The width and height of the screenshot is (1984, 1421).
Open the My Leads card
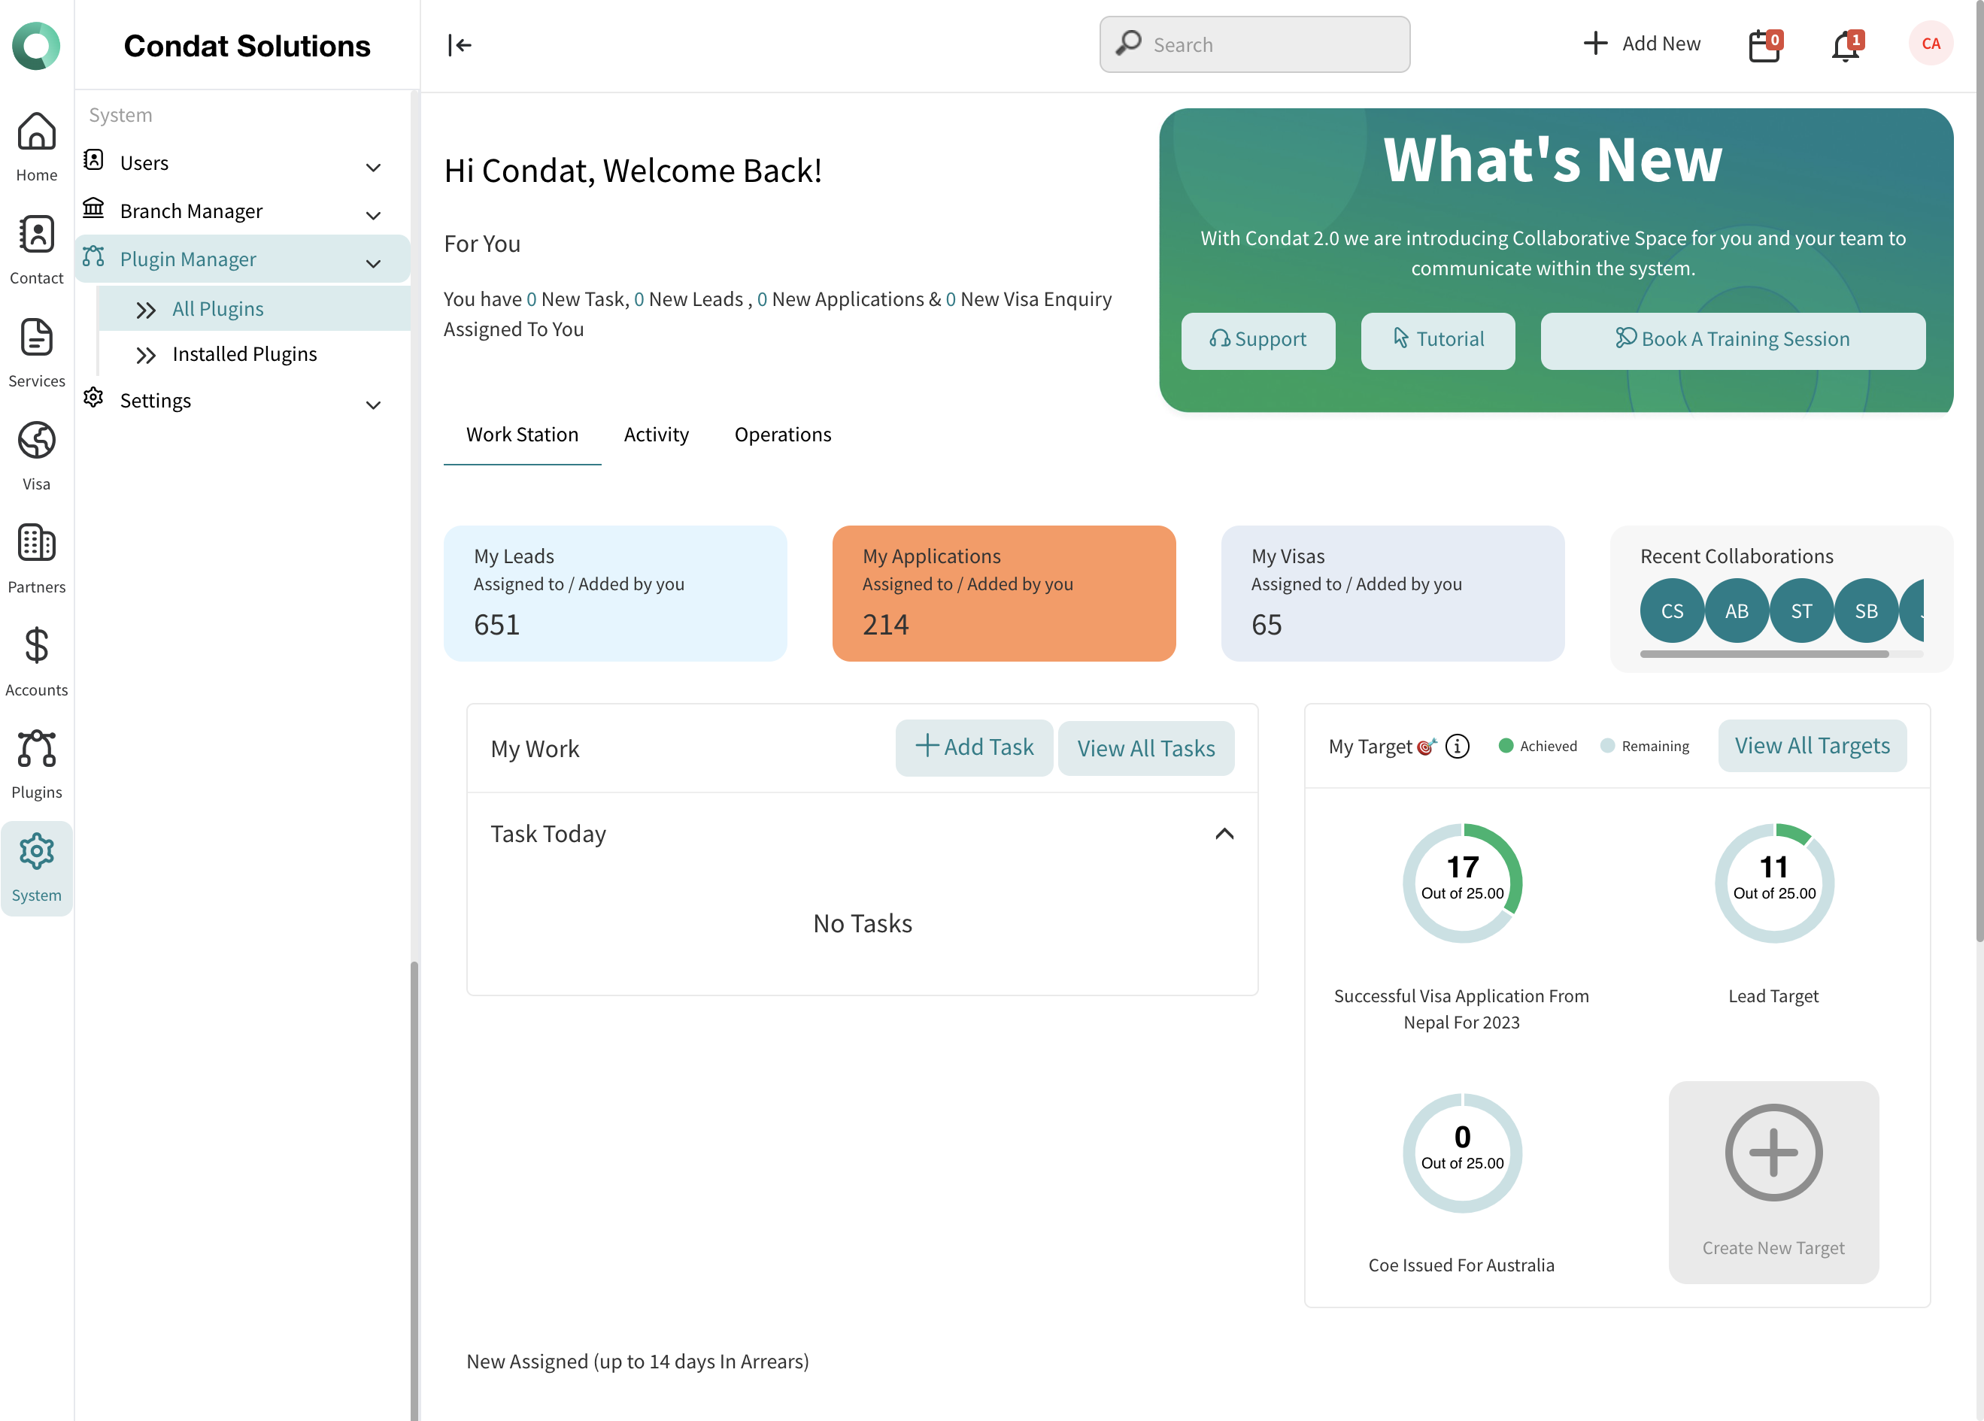point(615,593)
